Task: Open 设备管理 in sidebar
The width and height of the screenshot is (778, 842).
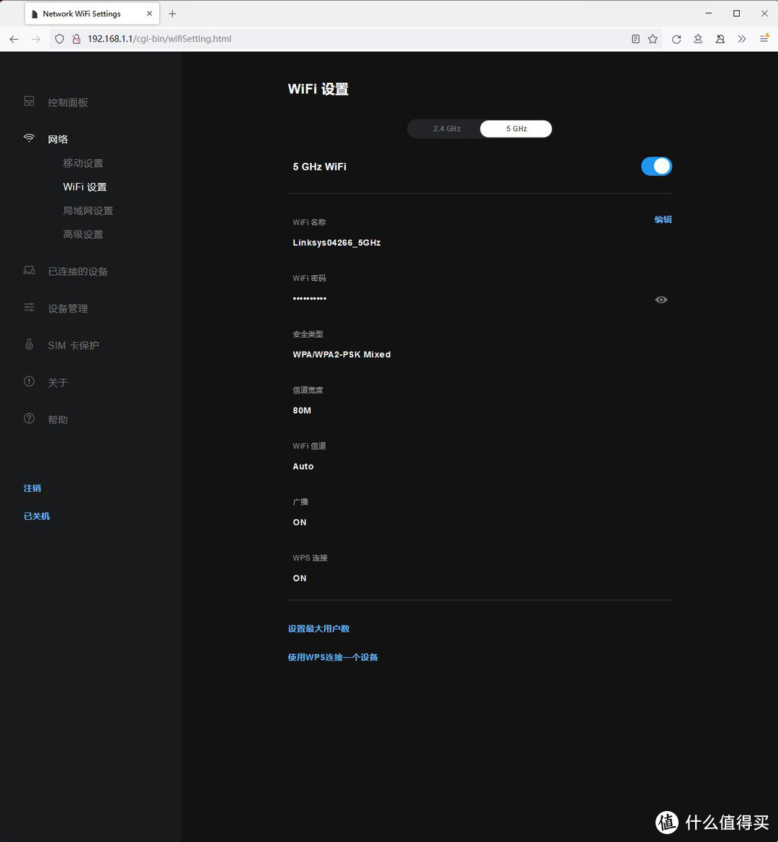Action: [x=68, y=308]
